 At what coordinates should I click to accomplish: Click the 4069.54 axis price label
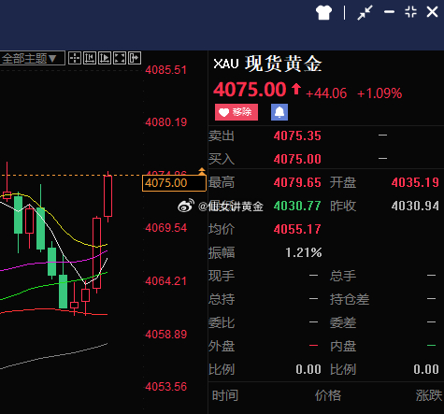point(166,228)
